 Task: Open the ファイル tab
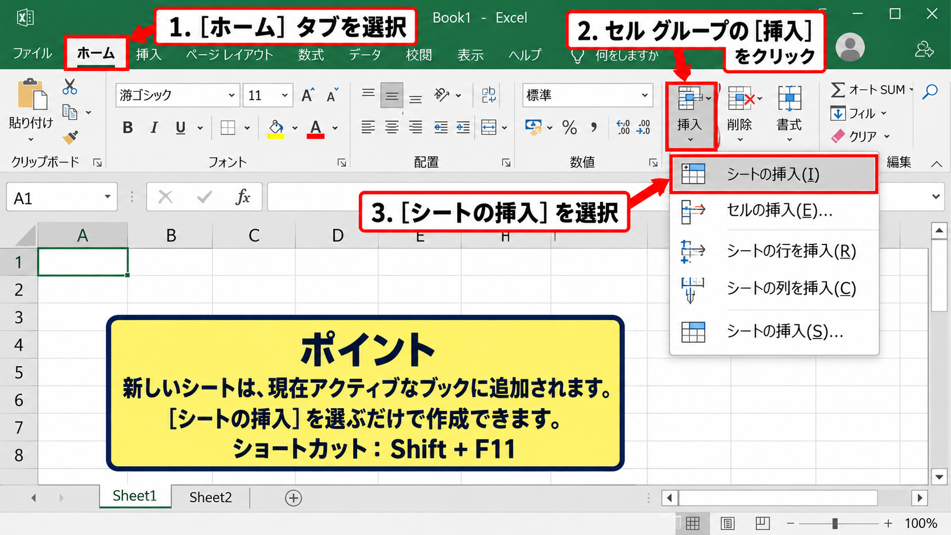(x=32, y=53)
